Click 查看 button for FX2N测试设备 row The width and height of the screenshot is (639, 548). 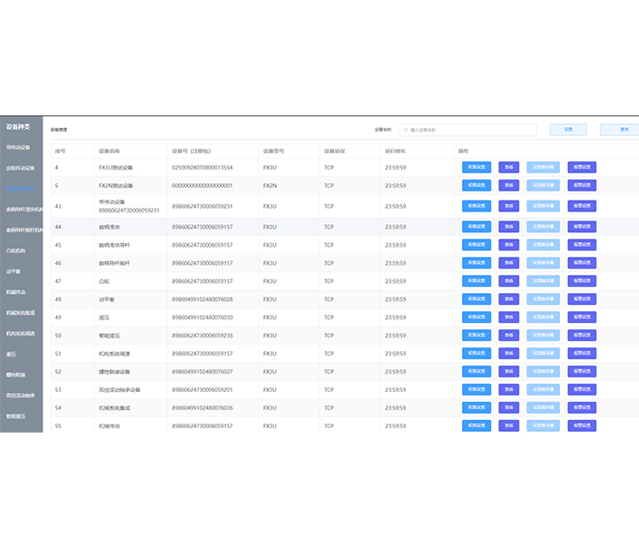(509, 185)
